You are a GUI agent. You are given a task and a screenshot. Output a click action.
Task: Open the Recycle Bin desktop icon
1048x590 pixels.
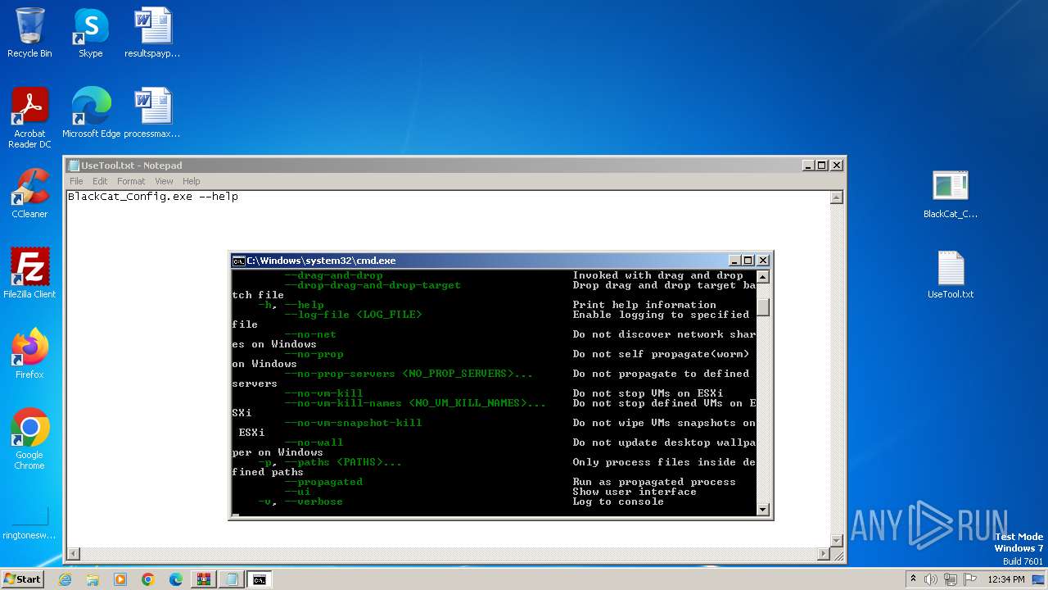tap(29, 33)
